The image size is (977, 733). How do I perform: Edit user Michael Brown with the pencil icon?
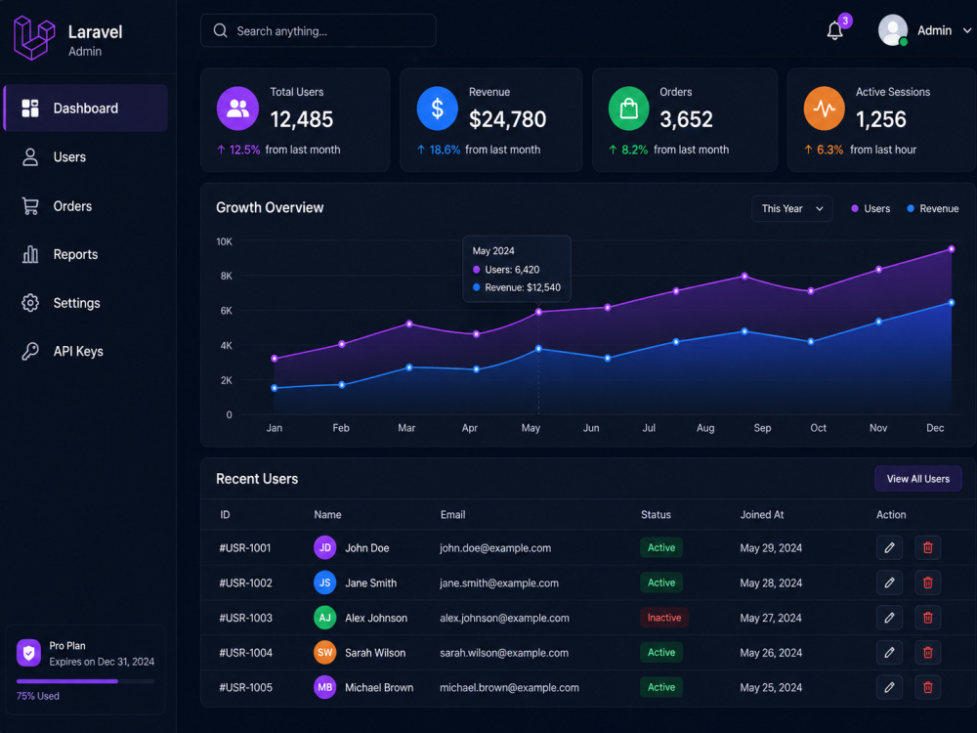pyautogui.click(x=889, y=687)
